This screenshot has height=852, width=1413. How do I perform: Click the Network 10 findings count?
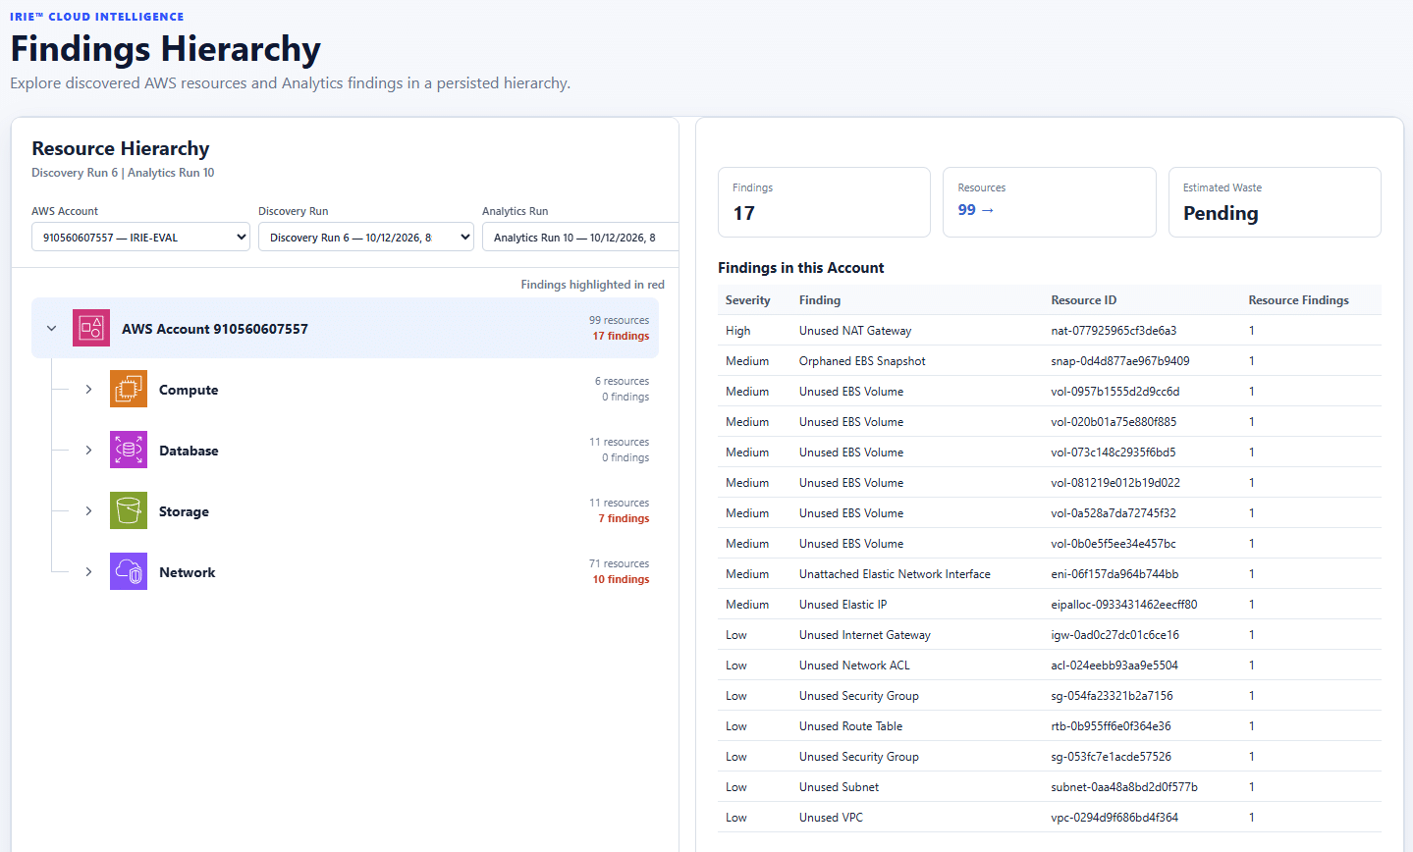pos(621,579)
